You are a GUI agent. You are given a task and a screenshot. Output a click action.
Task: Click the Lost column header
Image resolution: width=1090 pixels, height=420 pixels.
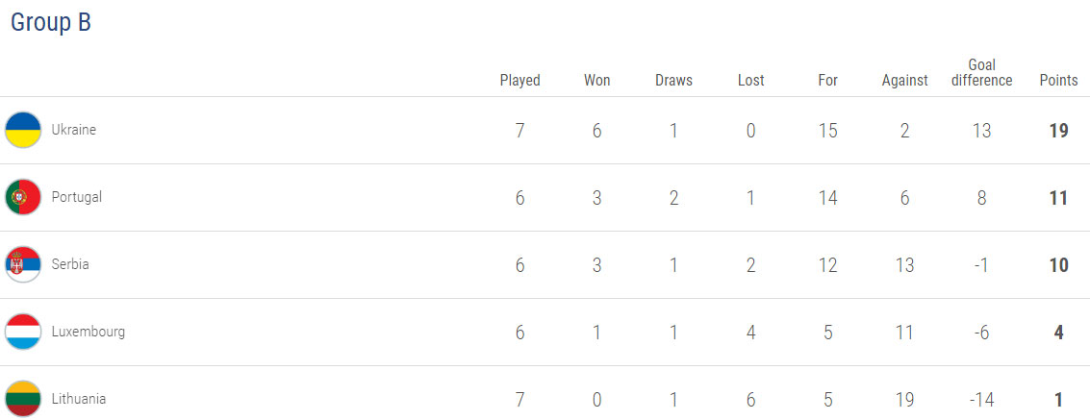coord(750,81)
